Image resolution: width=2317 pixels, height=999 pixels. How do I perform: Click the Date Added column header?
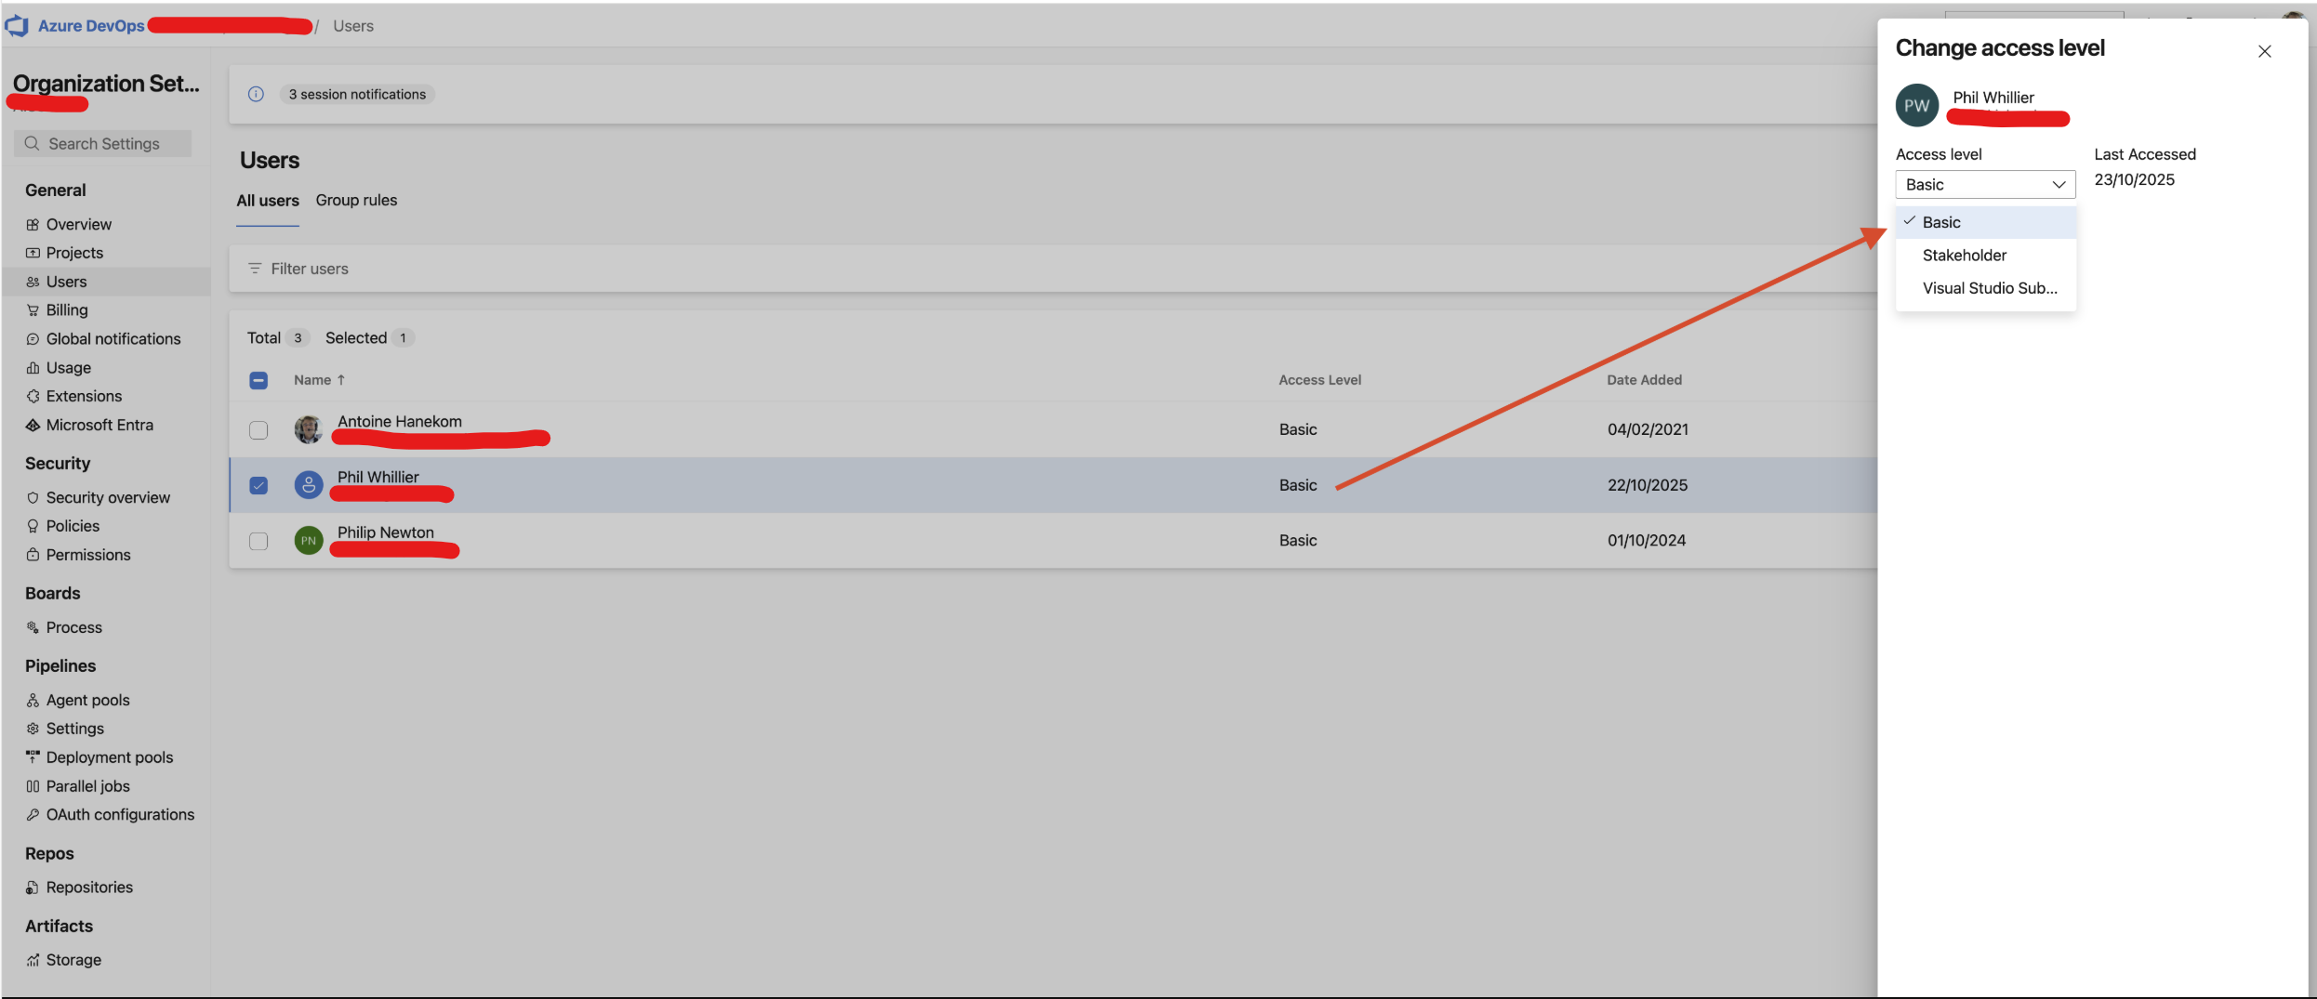coord(1644,380)
